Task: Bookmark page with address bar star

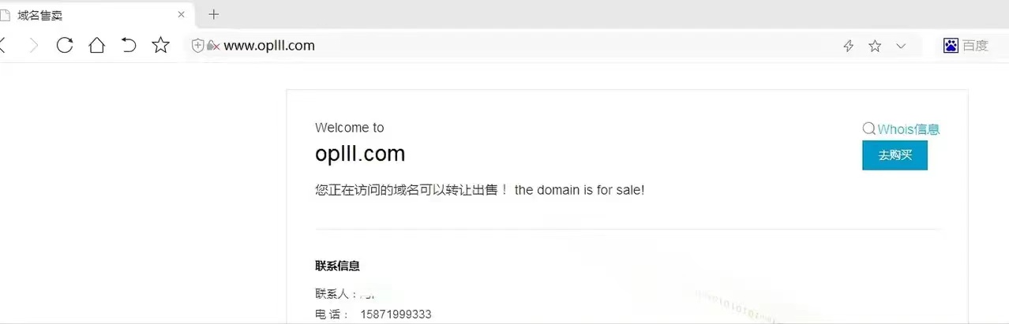Action: point(875,46)
